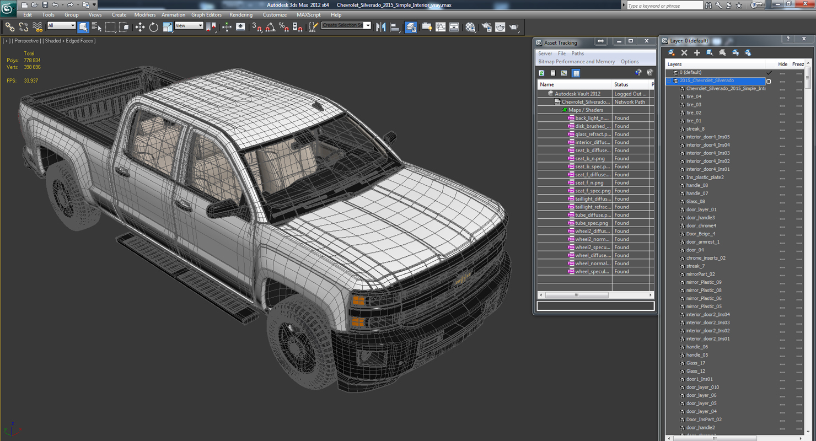The image size is (816, 441).
Task: Open the Shaded + Edged Faces label menu
Action: point(70,41)
